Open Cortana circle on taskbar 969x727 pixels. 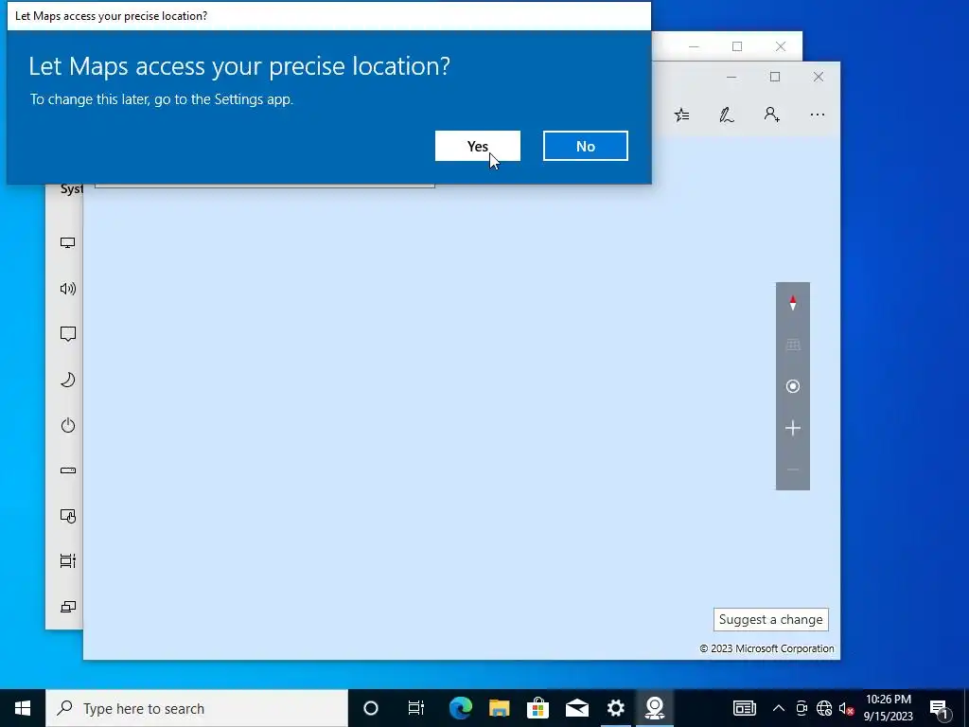pyautogui.click(x=371, y=708)
